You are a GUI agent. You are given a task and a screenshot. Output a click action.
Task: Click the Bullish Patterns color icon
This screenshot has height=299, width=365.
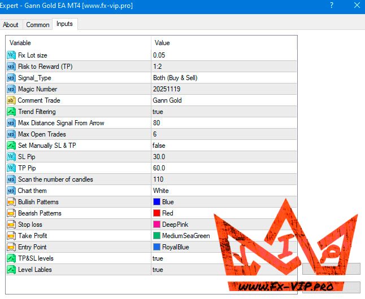tap(11, 202)
